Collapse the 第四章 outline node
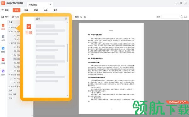 9,74
